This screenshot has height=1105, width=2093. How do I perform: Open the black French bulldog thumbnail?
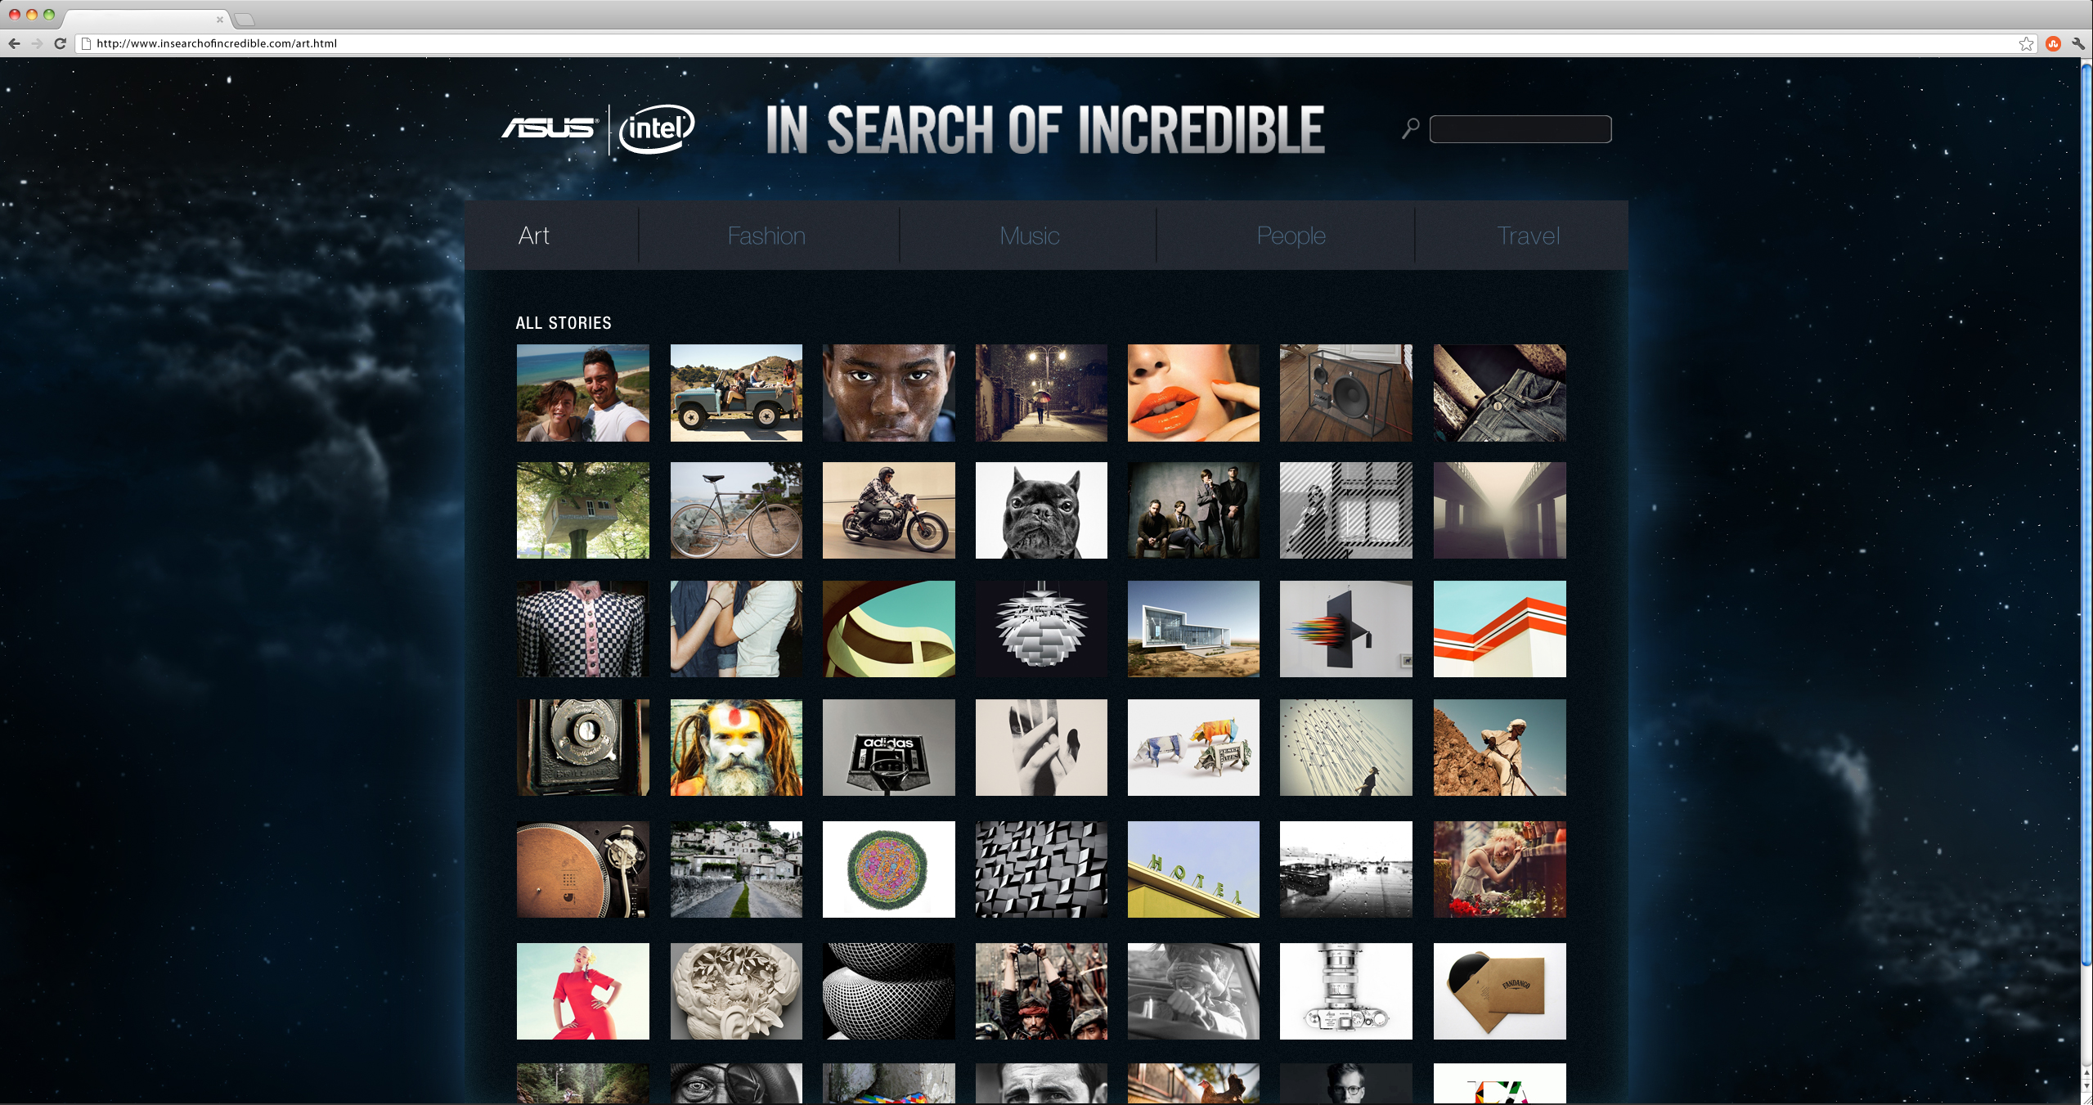pos(1041,510)
